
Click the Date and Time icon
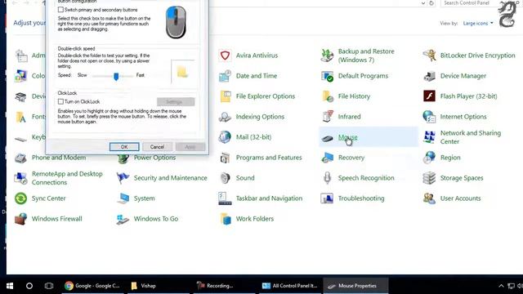[x=226, y=76]
